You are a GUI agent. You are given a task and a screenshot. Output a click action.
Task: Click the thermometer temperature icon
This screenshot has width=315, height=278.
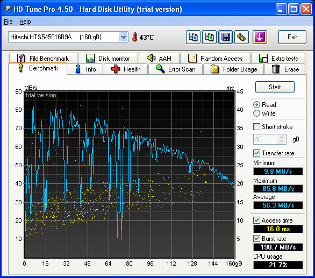pyautogui.click(x=134, y=37)
